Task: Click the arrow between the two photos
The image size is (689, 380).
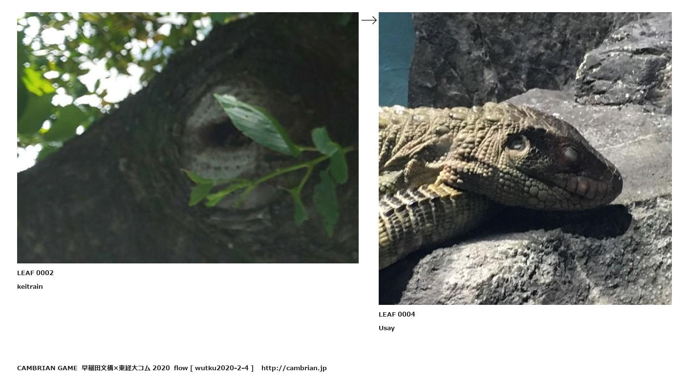Action: [x=369, y=20]
